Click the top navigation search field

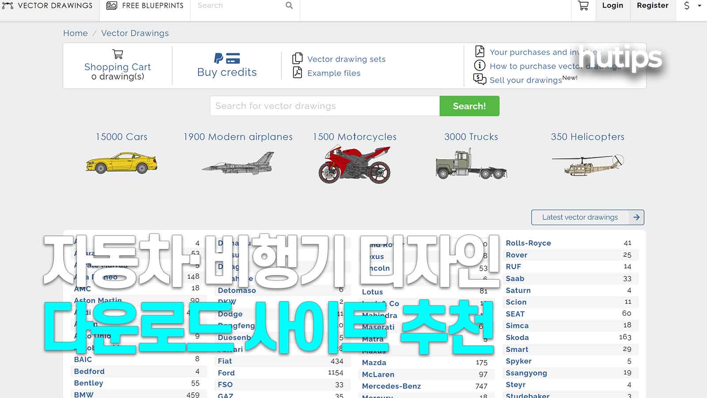239,6
